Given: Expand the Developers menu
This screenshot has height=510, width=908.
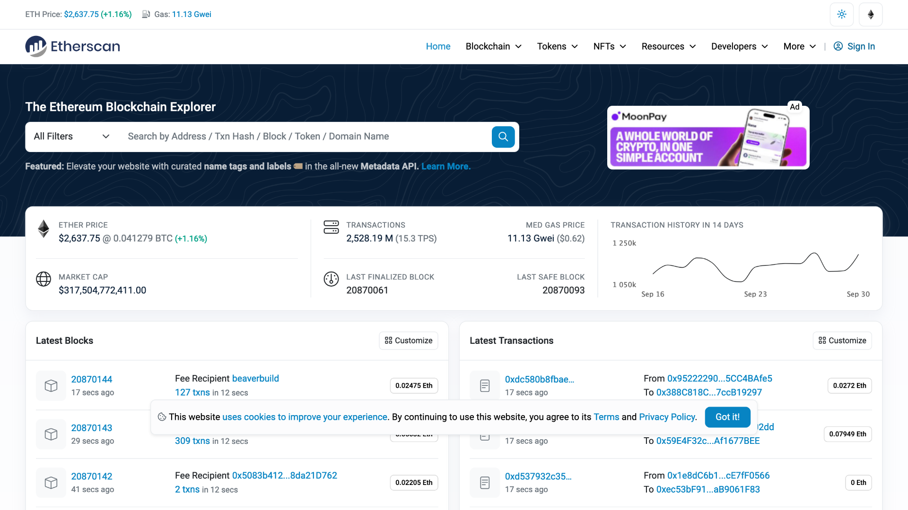Looking at the screenshot, I should [739, 46].
